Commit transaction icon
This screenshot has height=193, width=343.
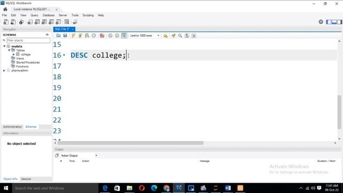point(110,35)
